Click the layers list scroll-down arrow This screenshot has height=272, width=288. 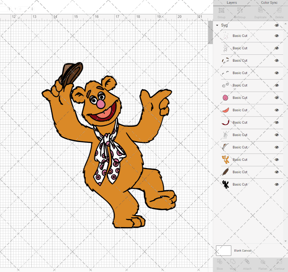285,241
